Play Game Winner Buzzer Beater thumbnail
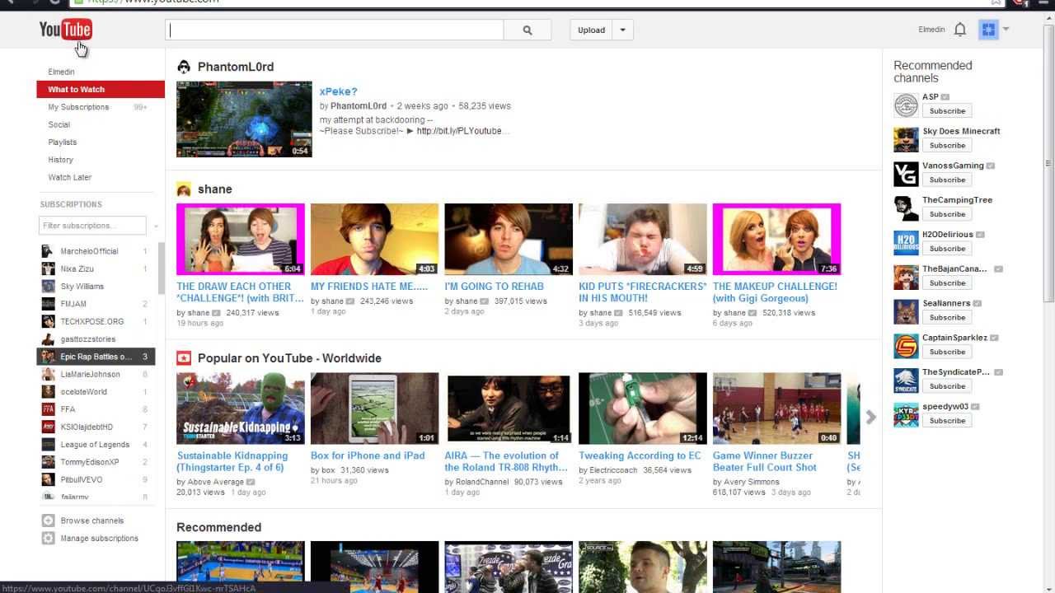 click(x=777, y=409)
